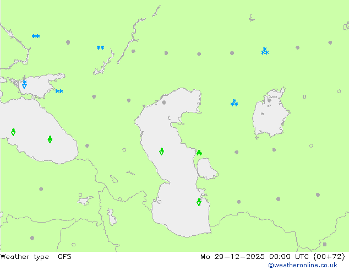Click the 'Mo 29-12-2025 00:00 UTC (00+72)' timestamp
Viewport: 349px width, 270px height.
coord(273,257)
